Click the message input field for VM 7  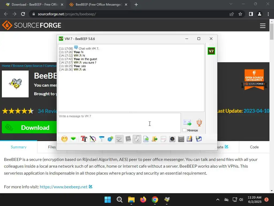(x=119, y=123)
